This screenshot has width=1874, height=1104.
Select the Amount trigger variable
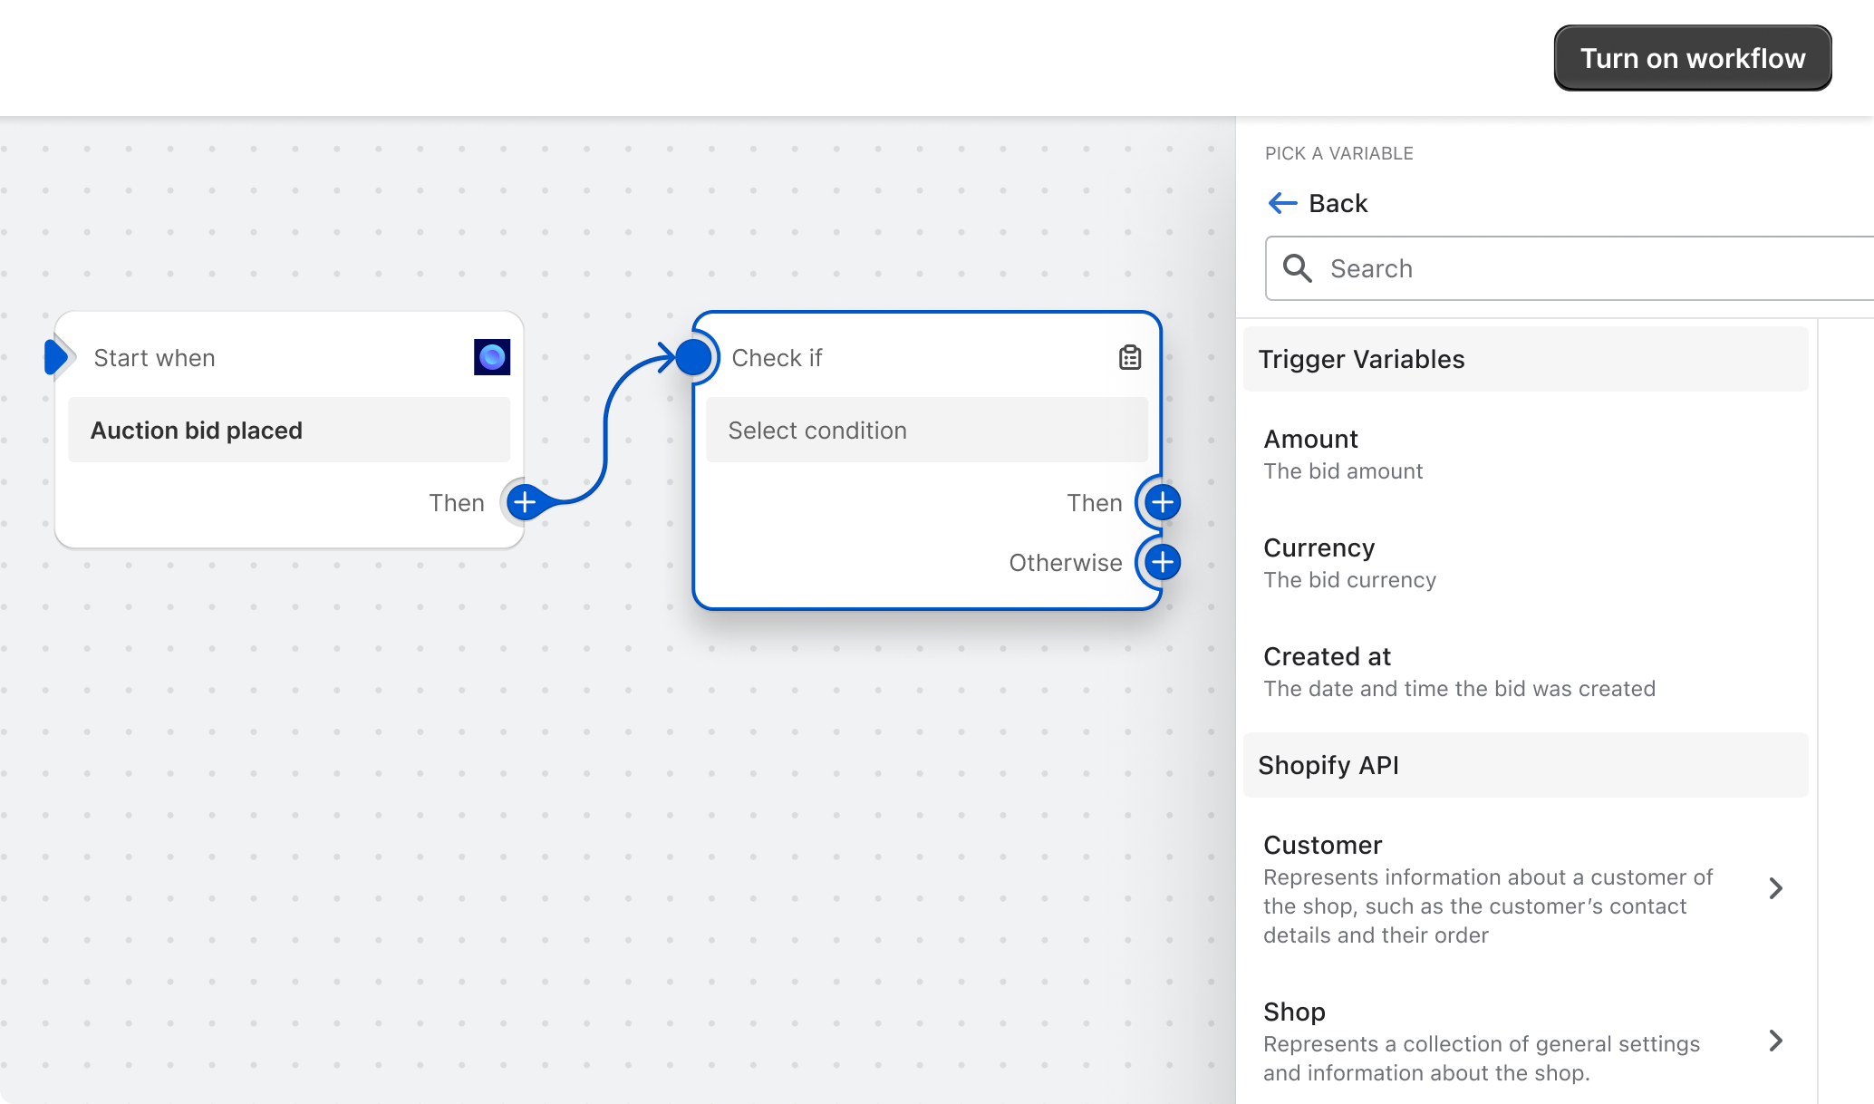point(1526,455)
